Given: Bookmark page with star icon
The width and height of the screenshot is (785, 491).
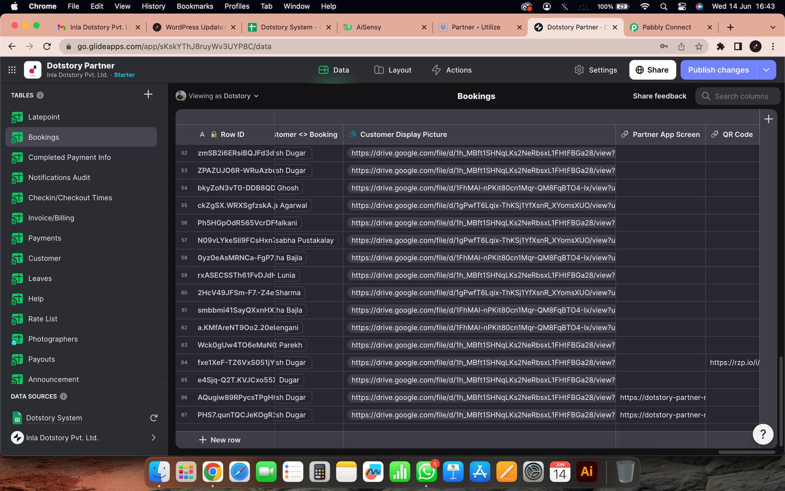Looking at the screenshot, I should 699,46.
